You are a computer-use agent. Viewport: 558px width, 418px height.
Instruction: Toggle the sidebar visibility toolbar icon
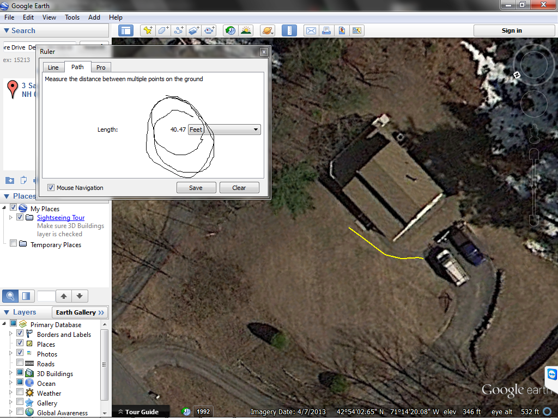pyautogui.click(x=126, y=30)
